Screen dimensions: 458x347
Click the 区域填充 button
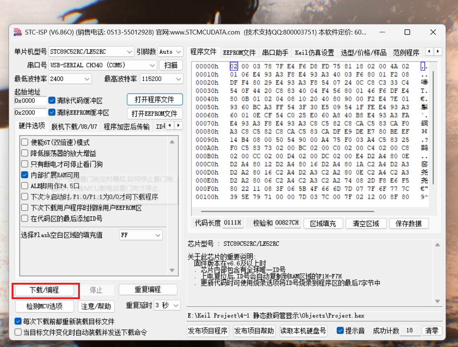[323, 223]
